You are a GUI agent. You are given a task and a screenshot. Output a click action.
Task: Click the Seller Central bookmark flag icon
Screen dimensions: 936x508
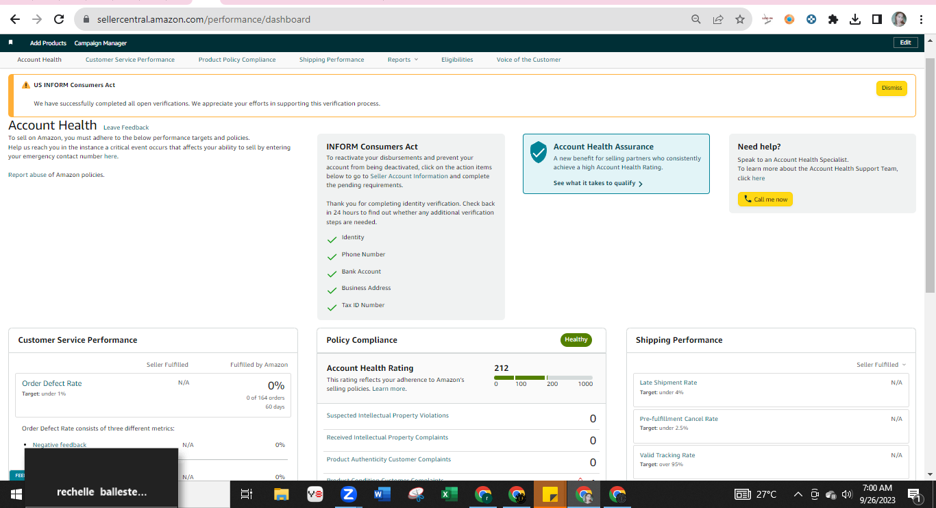tap(11, 43)
